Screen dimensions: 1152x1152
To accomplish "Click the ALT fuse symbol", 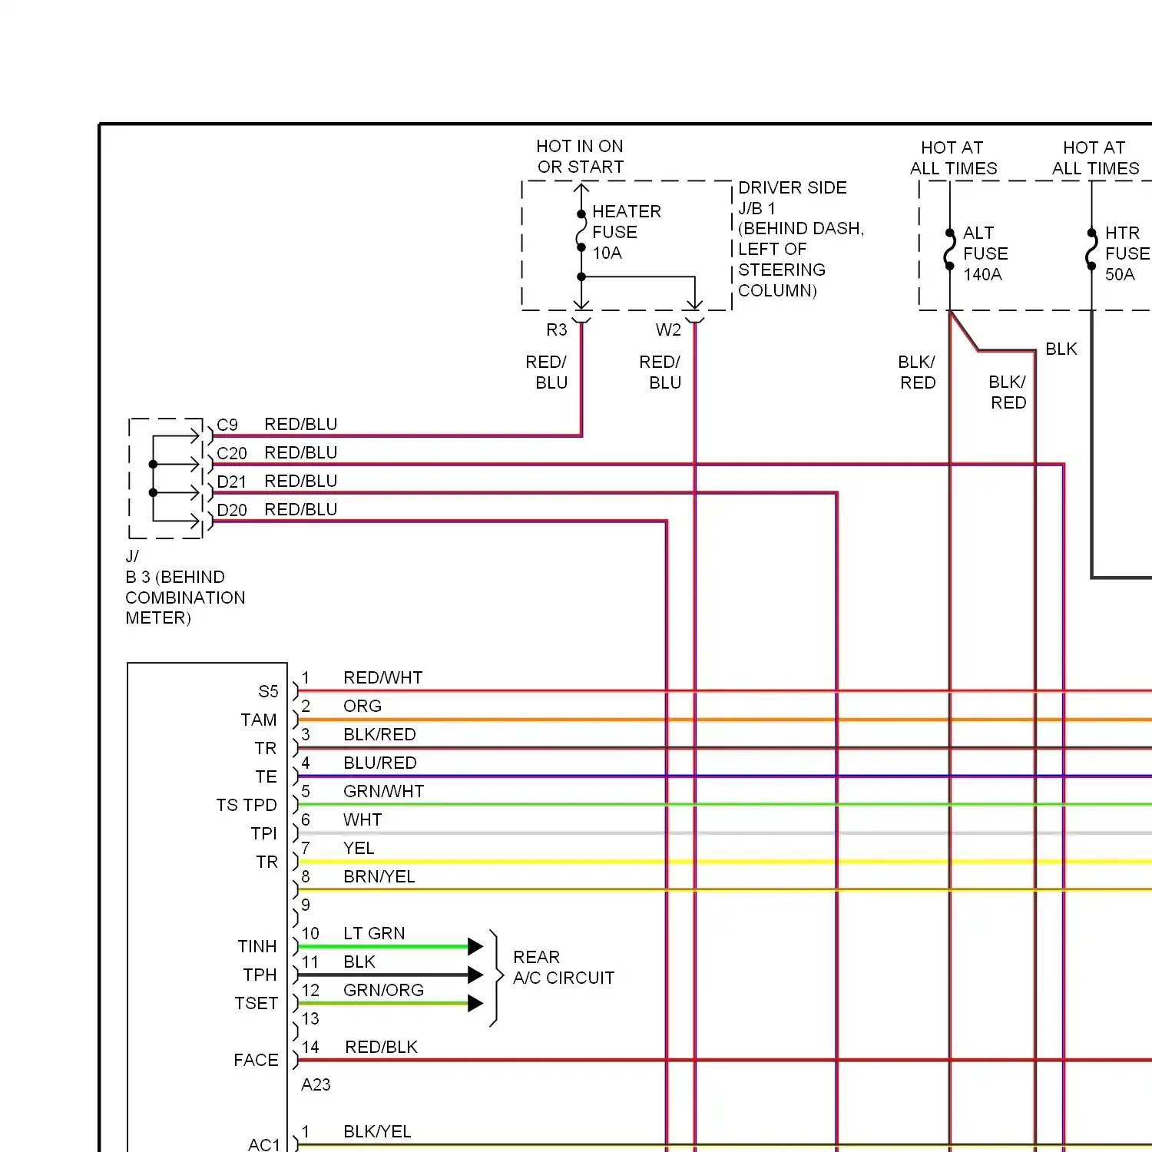I will pyautogui.click(x=950, y=249).
